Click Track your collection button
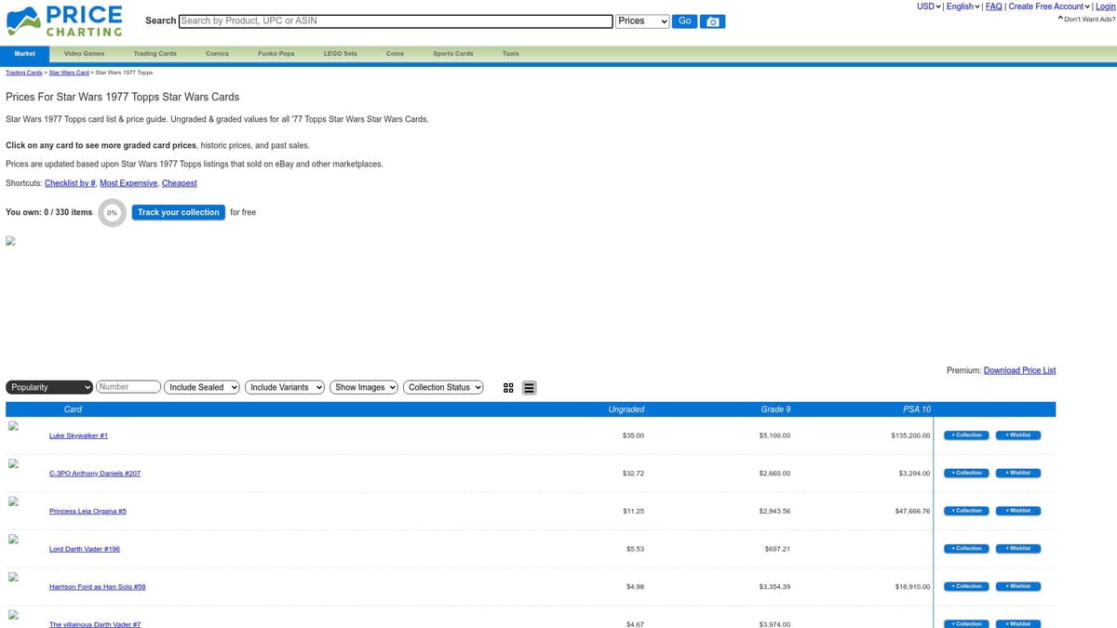 click(178, 212)
